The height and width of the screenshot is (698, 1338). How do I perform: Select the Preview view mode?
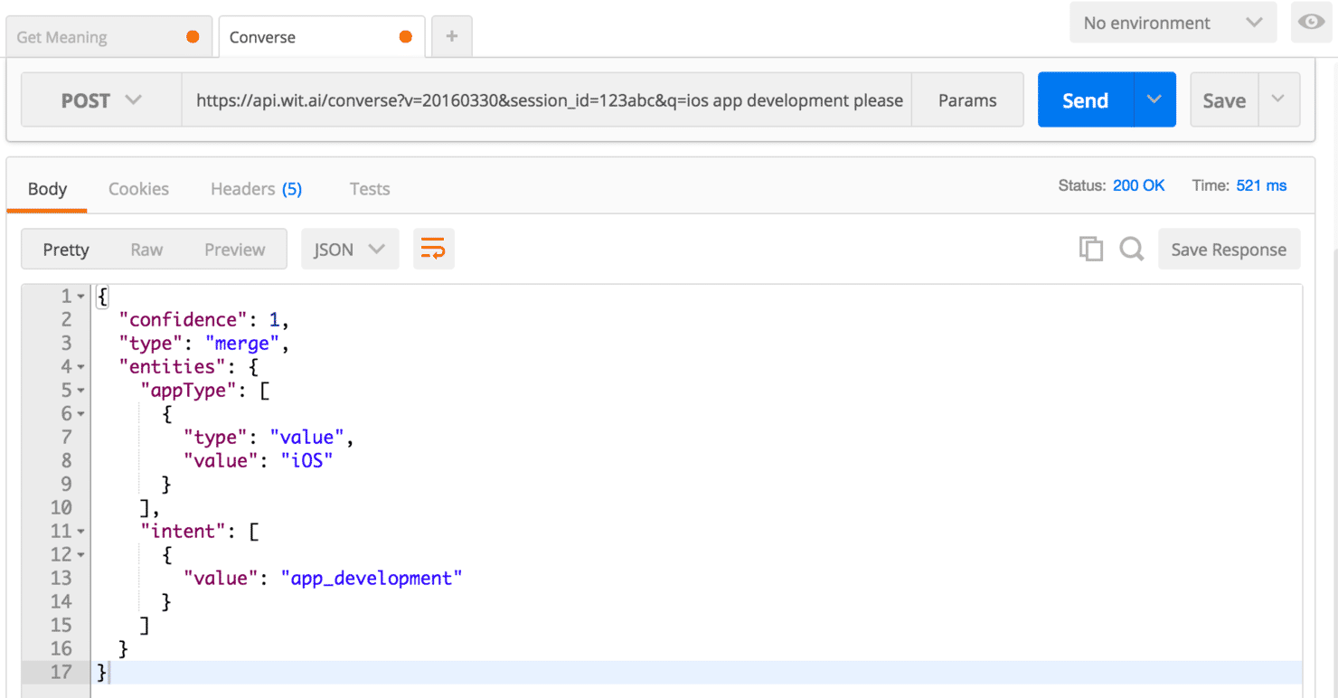(234, 250)
